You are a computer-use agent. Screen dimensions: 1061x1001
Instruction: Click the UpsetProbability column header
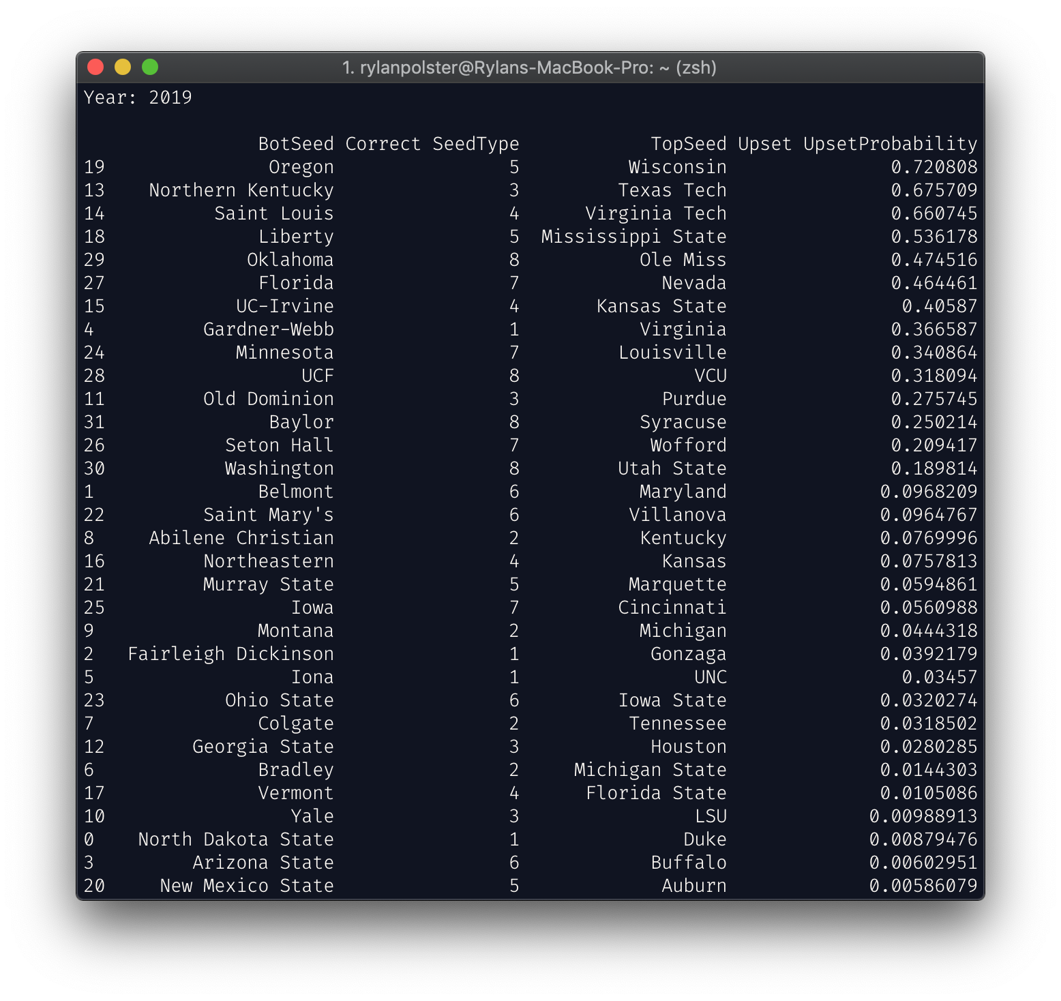pyautogui.click(x=891, y=144)
